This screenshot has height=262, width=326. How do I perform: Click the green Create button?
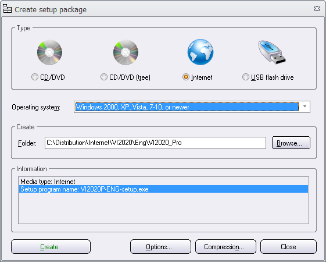(x=51, y=247)
